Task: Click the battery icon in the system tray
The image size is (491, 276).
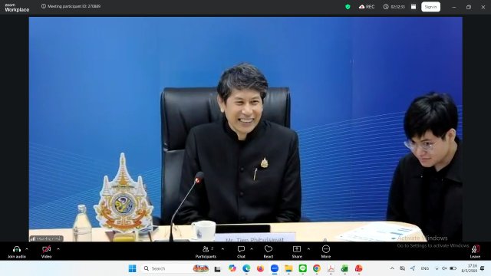Action: [x=453, y=268]
